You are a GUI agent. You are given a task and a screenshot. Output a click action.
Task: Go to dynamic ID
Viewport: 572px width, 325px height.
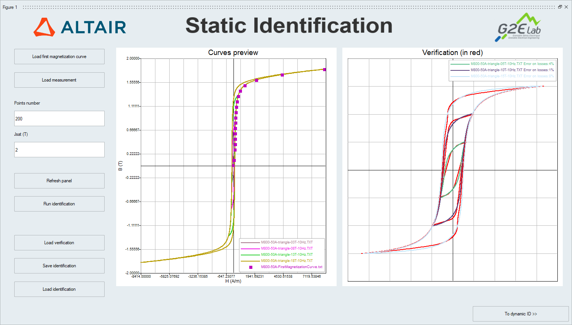(x=520, y=314)
